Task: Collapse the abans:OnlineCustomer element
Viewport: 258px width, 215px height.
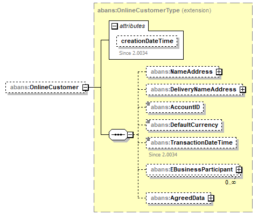Action: (x=86, y=88)
